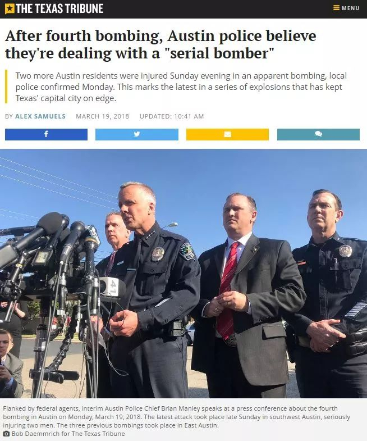Share article on Twitter

(x=137, y=134)
